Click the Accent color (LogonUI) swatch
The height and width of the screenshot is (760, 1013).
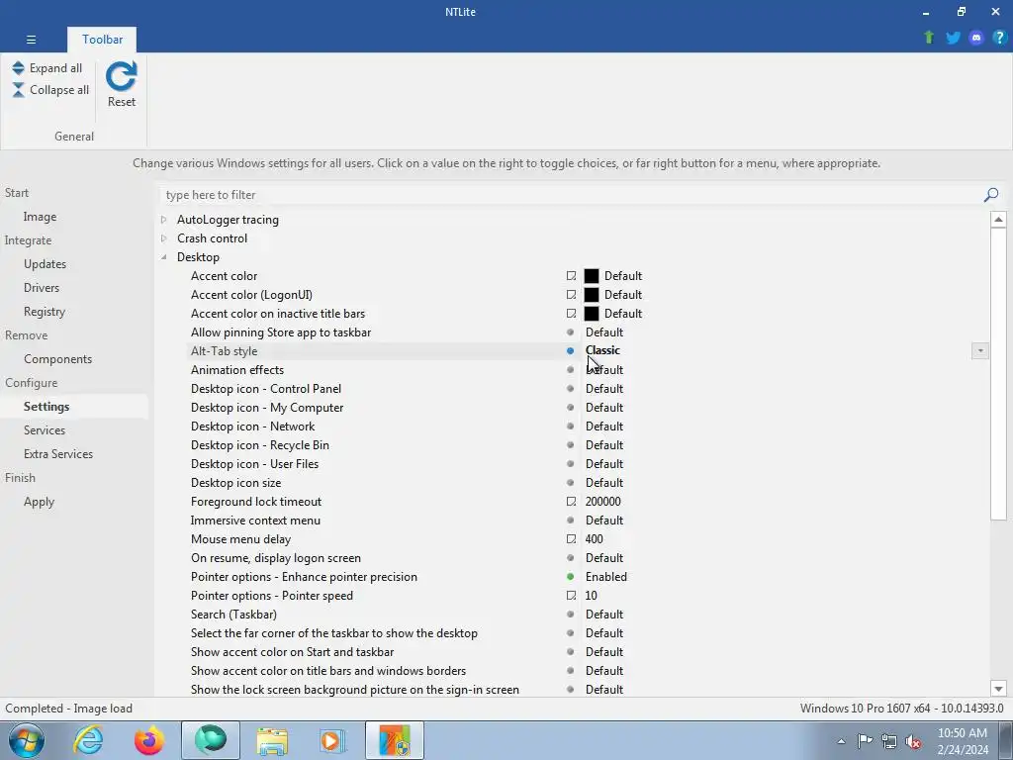[x=592, y=295]
